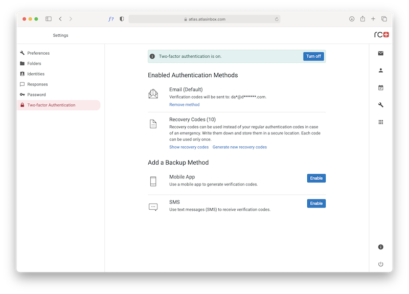The width and height of the screenshot is (409, 294).
Task: Toggle the Safari sidebar icon
Action: [49, 19]
